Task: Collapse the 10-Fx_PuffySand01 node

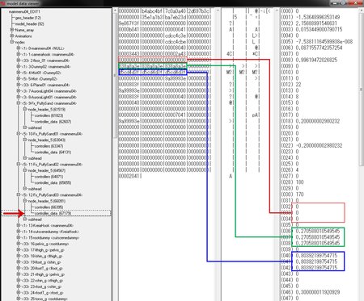Action: (19, 134)
